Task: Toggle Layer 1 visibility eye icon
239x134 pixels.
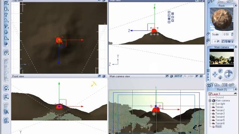Action: click(x=235, y=94)
